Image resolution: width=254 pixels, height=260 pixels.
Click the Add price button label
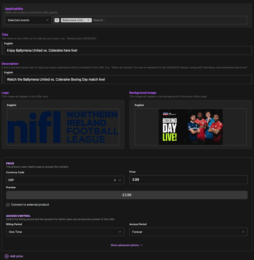[16, 256]
